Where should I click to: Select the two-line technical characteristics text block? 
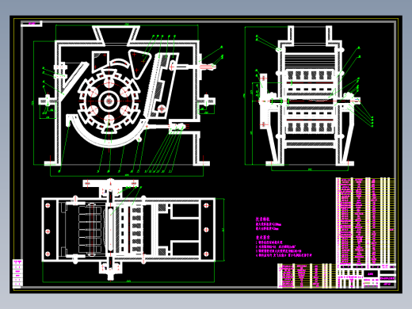click(269, 226)
